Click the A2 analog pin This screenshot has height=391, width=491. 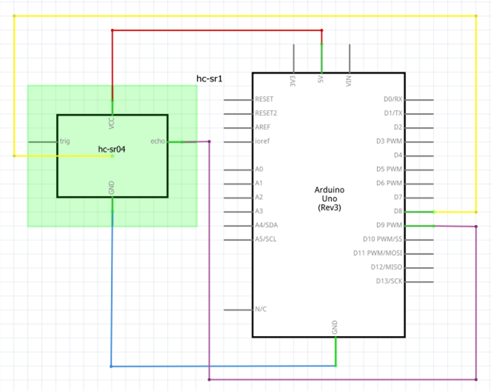[238, 198]
